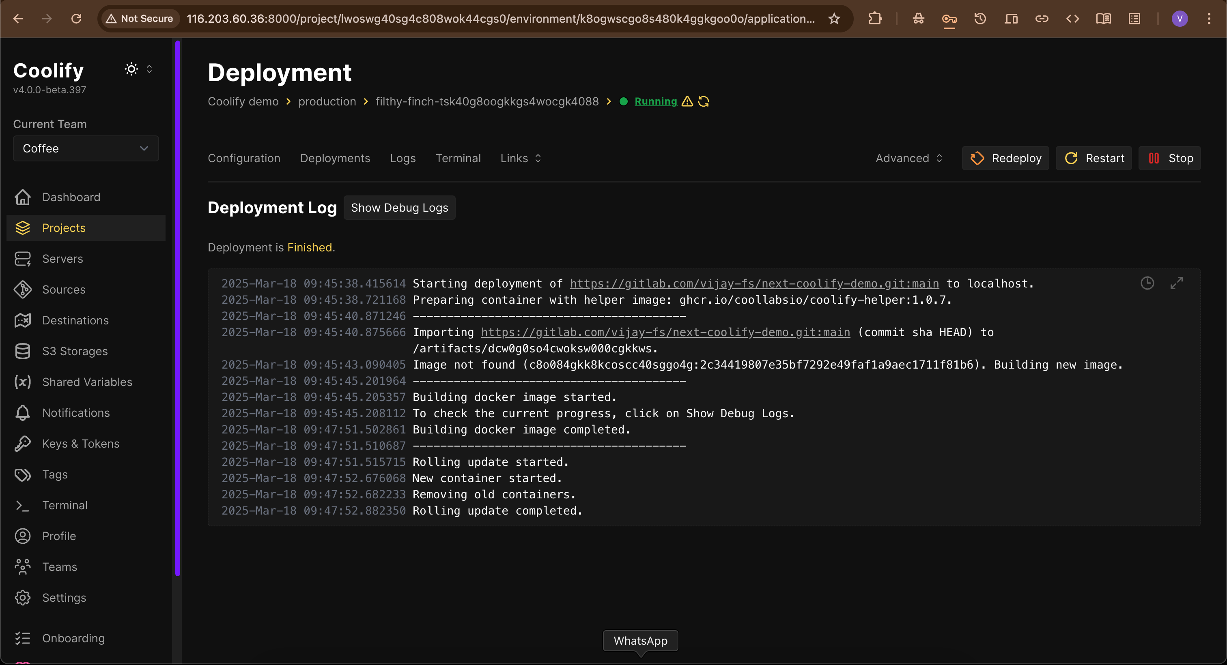Click the Settings gear icon
The width and height of the screenshot is (1227, 665).
click(x=22, y=597)
